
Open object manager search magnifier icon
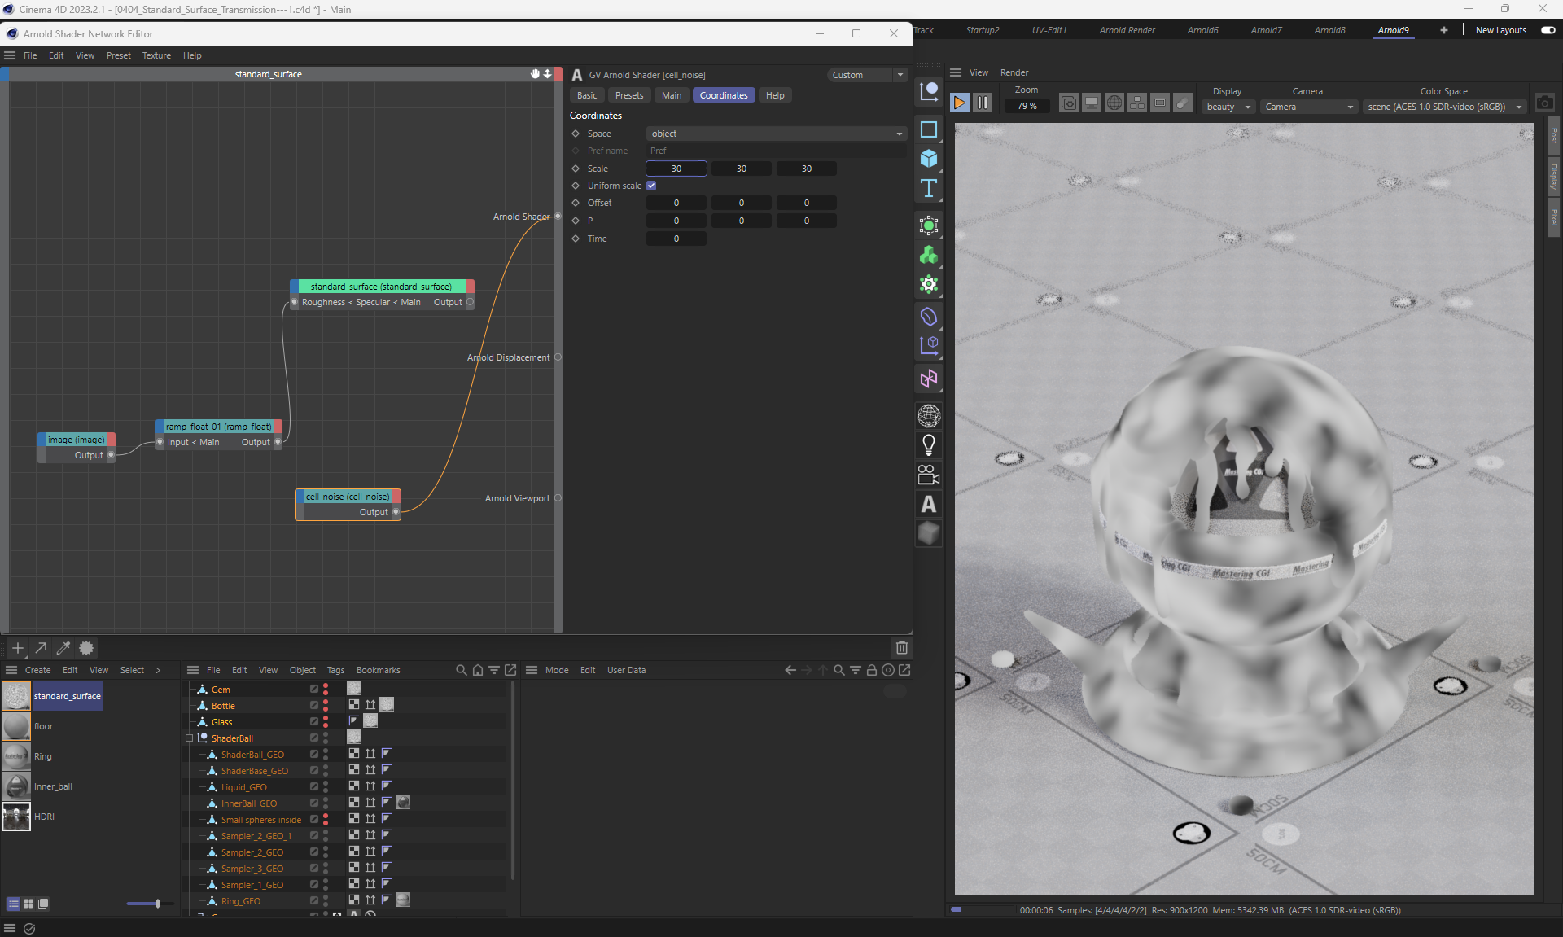pyautogui.click(x=462, y=670)
